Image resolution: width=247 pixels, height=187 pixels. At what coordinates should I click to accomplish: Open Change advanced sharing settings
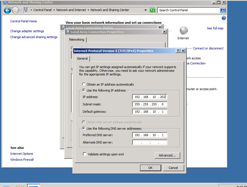tap(34, 37)
